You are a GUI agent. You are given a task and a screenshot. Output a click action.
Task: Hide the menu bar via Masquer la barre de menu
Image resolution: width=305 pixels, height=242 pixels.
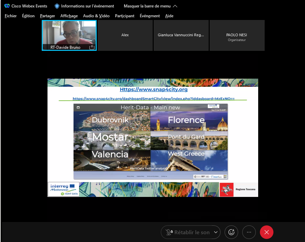[x=150, y=6]
